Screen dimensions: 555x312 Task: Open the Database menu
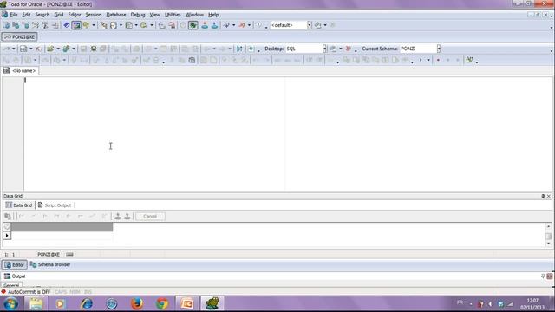[x=116, y=15]
